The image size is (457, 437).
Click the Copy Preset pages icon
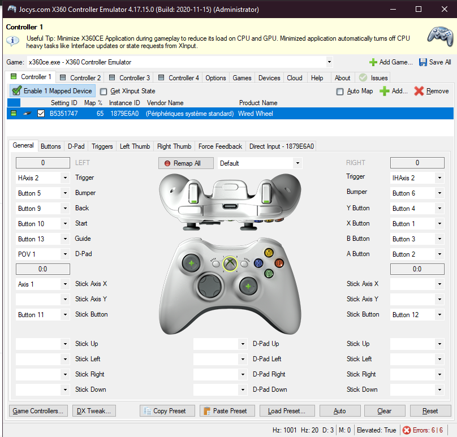147,411
